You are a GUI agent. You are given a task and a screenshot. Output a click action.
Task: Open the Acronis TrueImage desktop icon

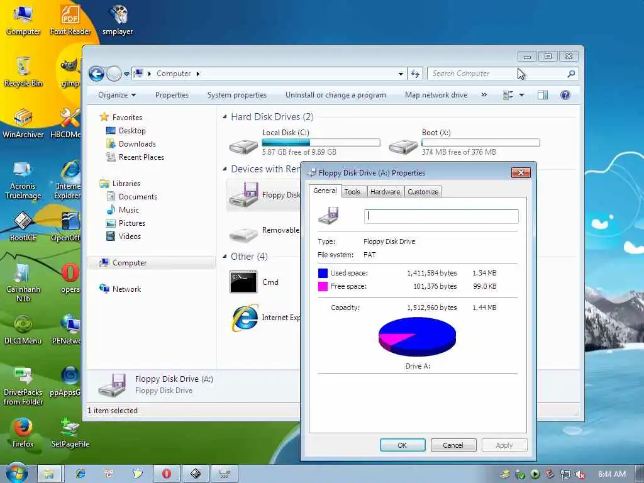point(23,179)
